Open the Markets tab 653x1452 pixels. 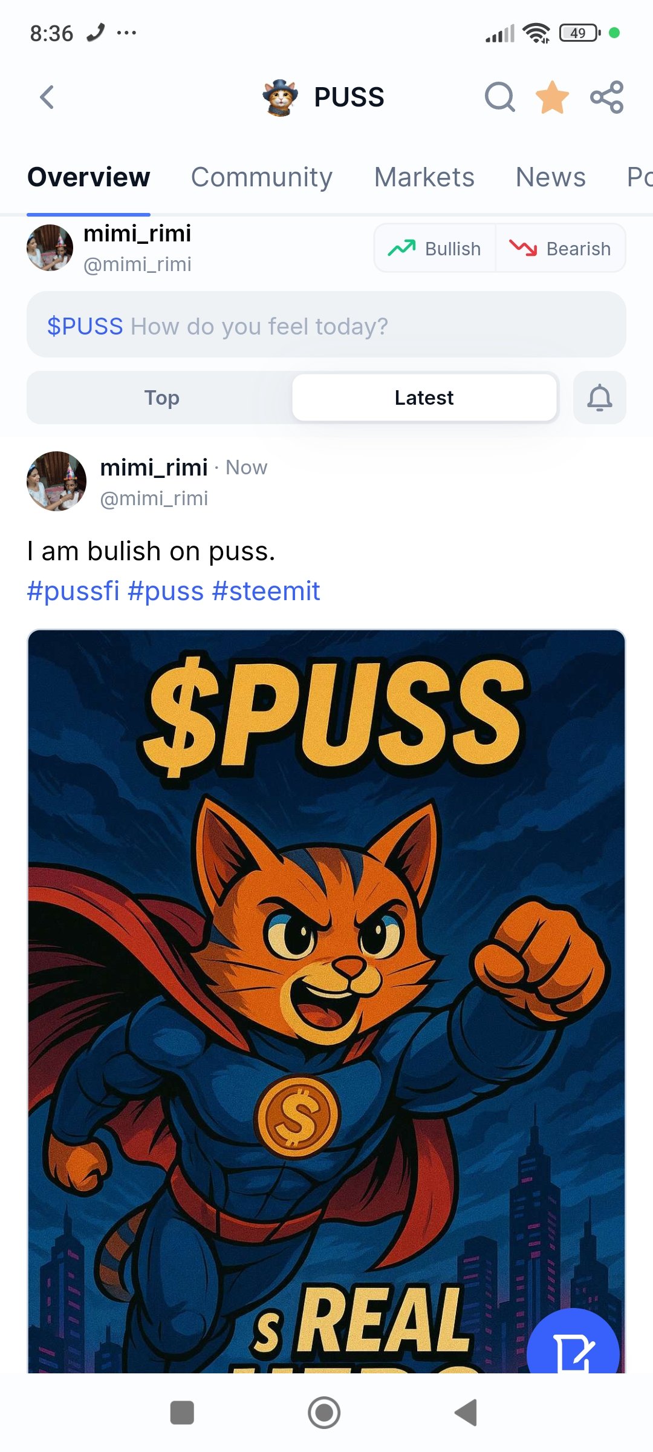424,177
